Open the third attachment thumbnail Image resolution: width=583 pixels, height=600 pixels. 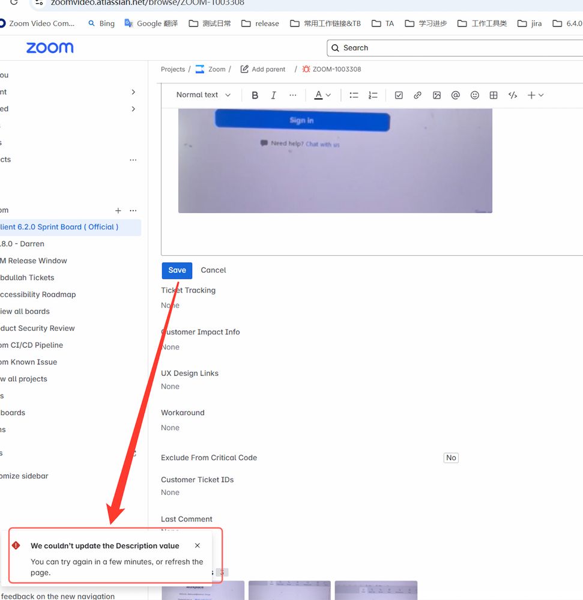coord(376,590)
